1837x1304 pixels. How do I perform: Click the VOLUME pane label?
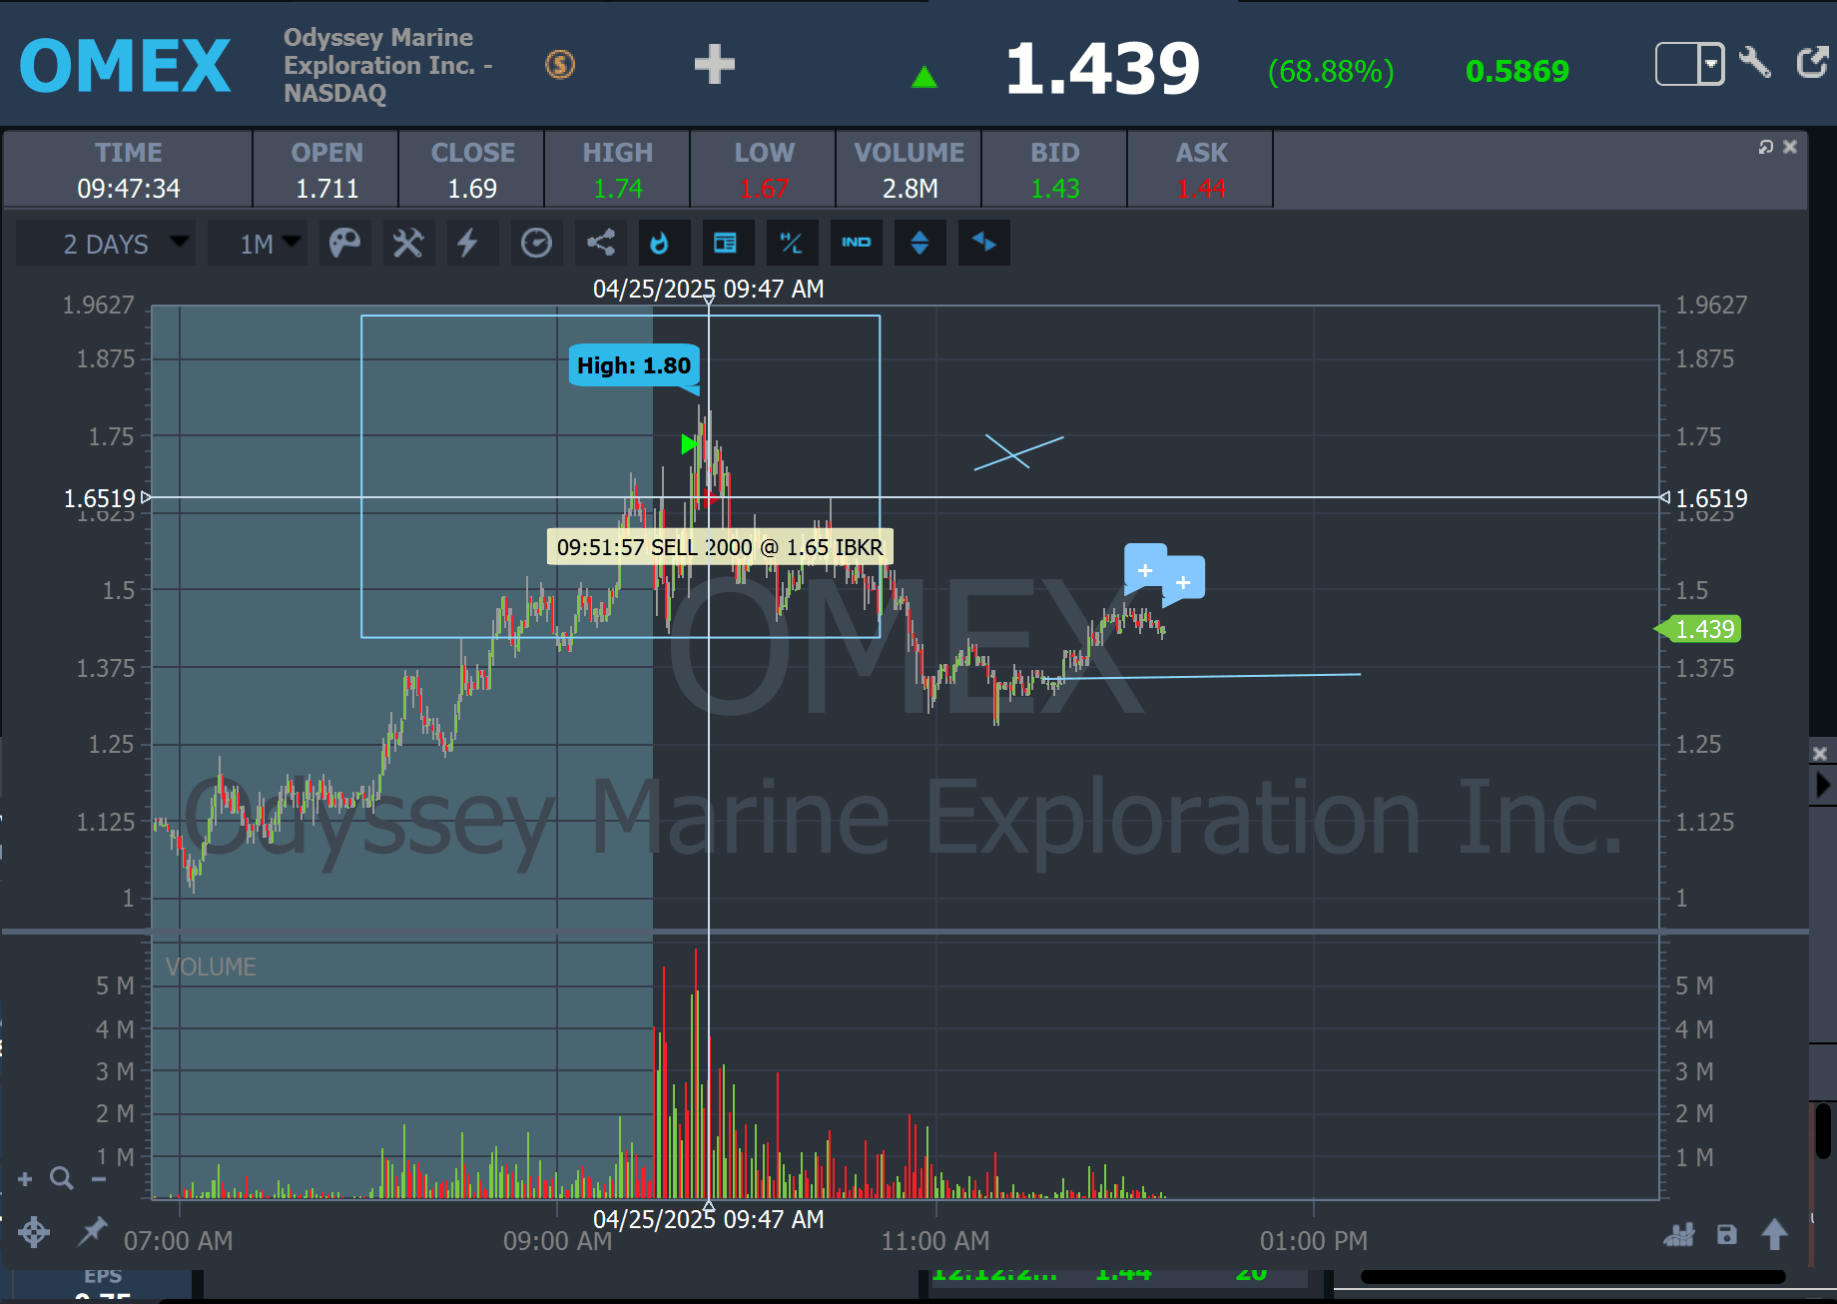pos(211,967)
